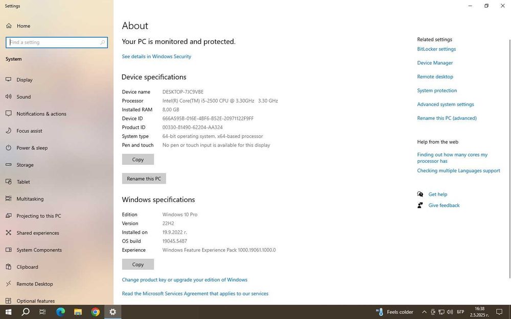Select Product ID 00330-81490-62204-AA324
Screen dimensions: 511x319
click(193, 127)
